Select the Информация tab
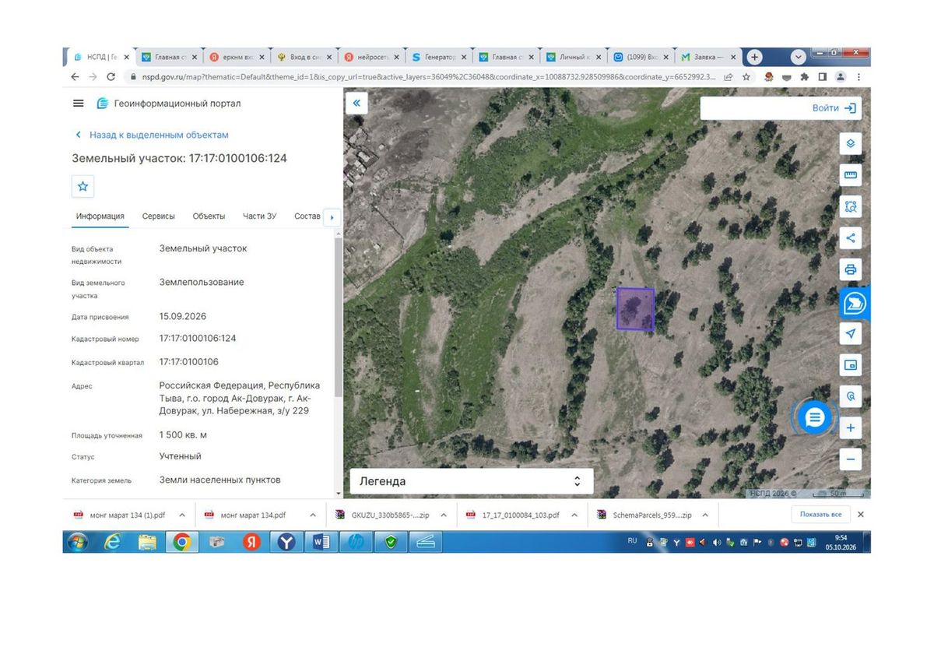Image resolution: width=934 pixels, height=661 pixels. pyautogui.click(x=100, y=216)
